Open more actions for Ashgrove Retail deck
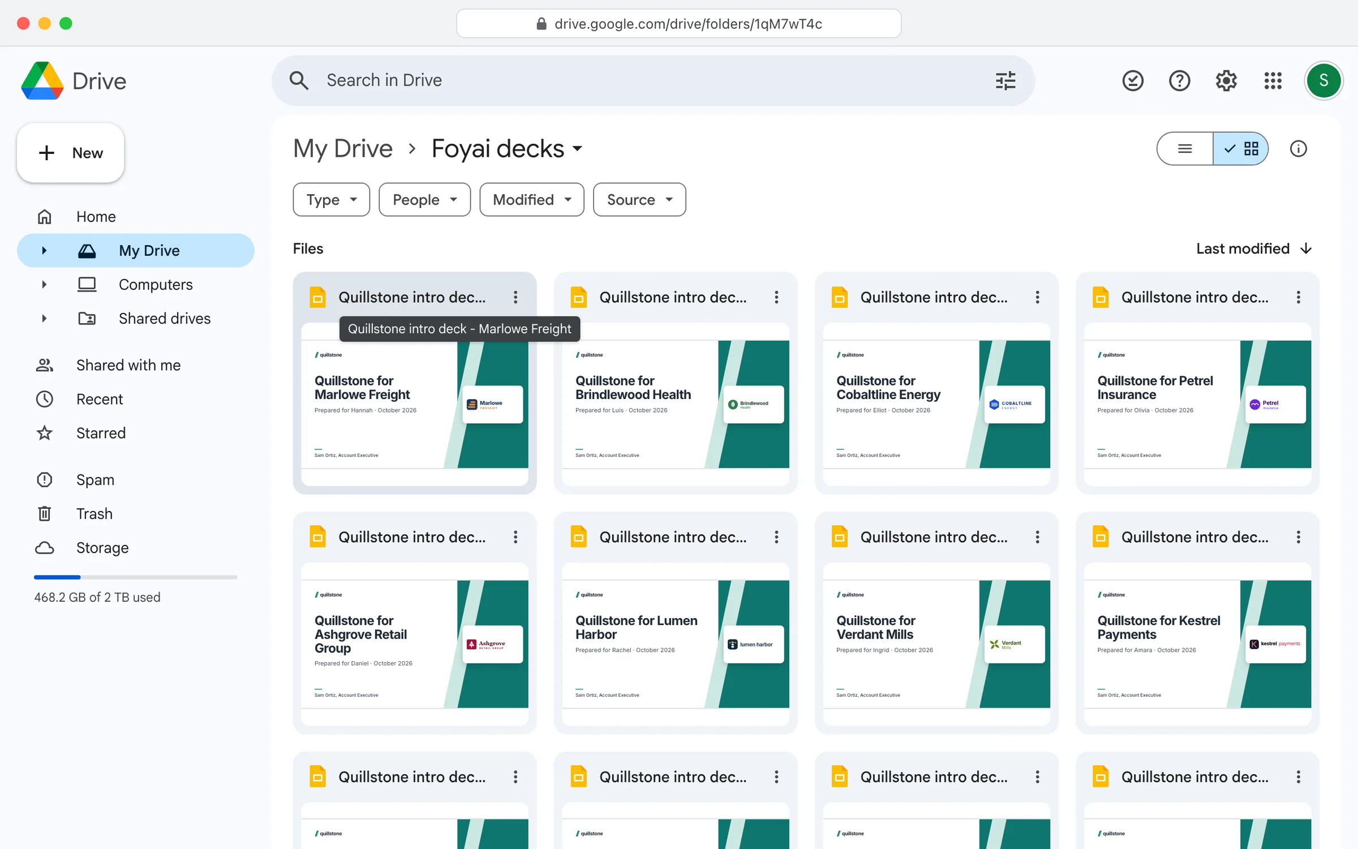 (515, 537)
